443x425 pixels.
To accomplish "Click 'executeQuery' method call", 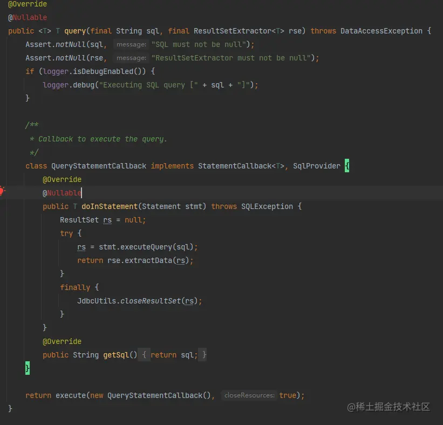I will coord(146,247).
